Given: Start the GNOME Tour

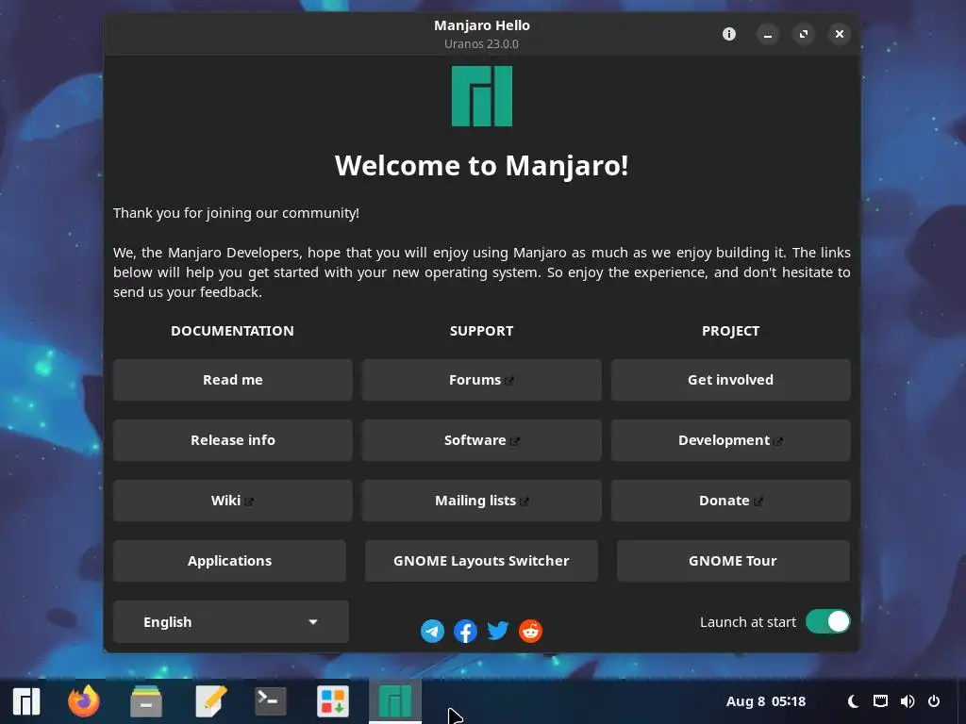Looking at the screenshot, I should [733, 561].
